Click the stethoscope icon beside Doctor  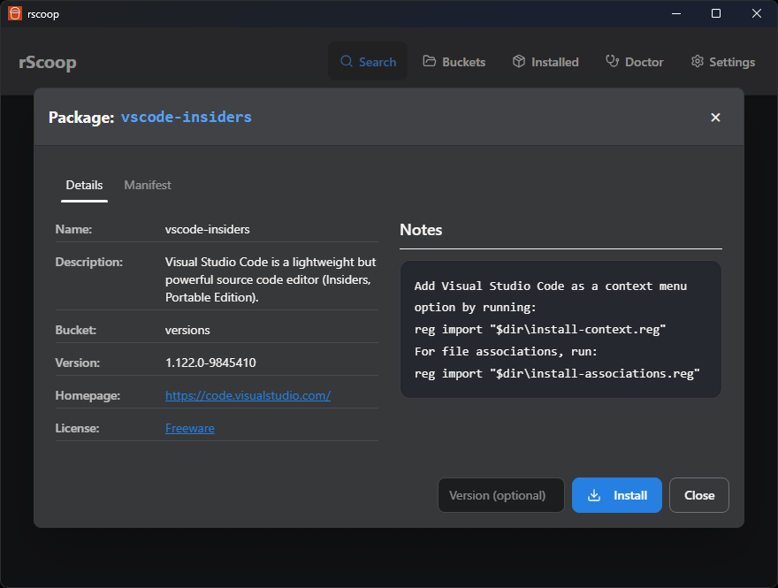click(x=613, y=61)
